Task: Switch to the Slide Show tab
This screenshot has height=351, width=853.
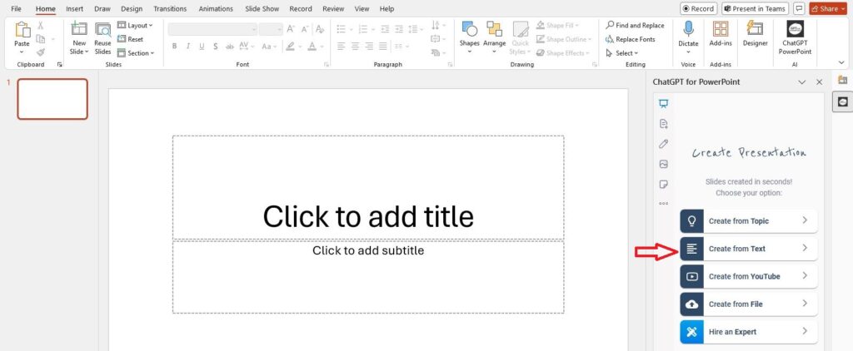Action: pos(262,8)
